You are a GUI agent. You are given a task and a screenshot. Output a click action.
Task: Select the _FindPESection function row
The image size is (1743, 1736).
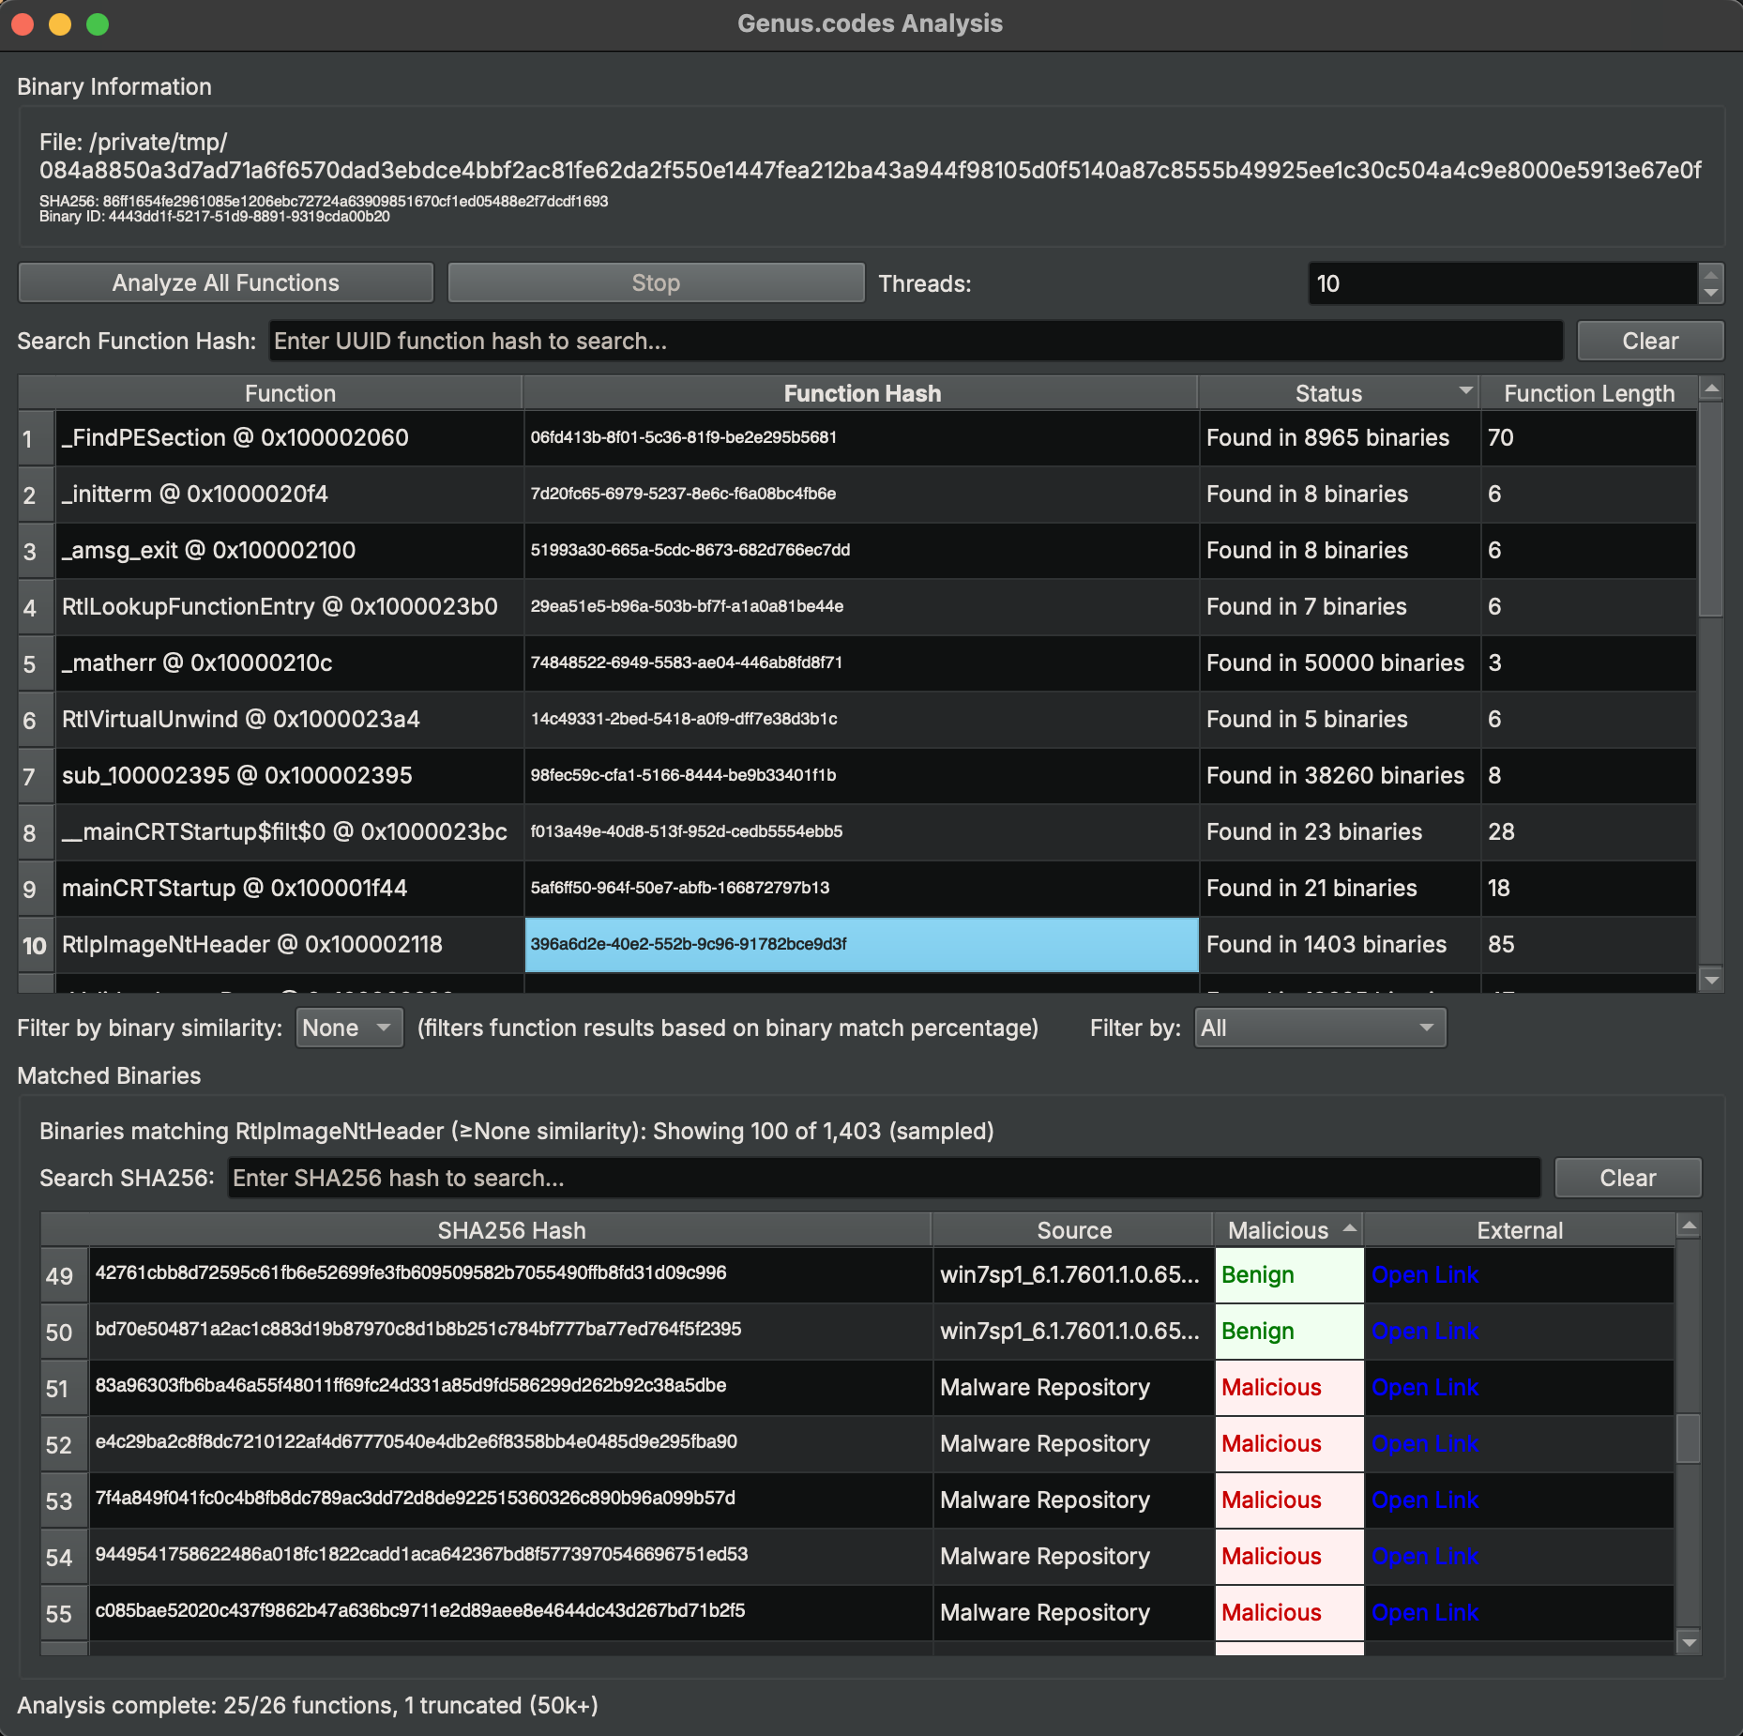point(281,437)
